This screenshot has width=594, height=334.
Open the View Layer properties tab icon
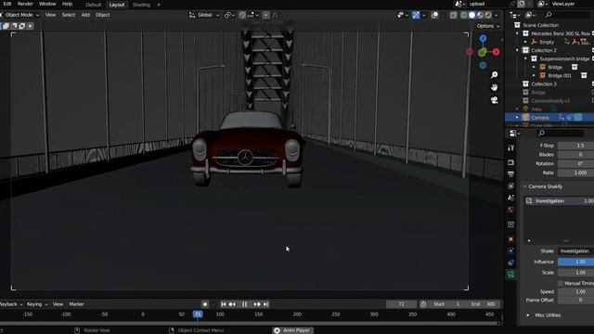point(510,186)
